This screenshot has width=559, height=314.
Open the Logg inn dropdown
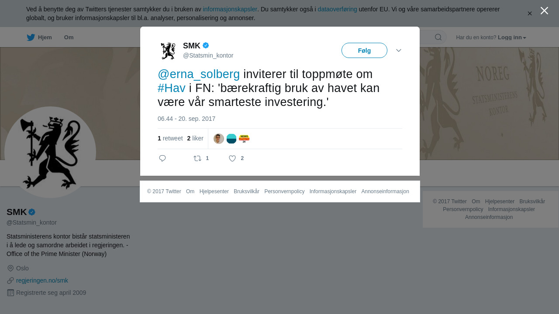pyautogui.click(x=512, y=38)
